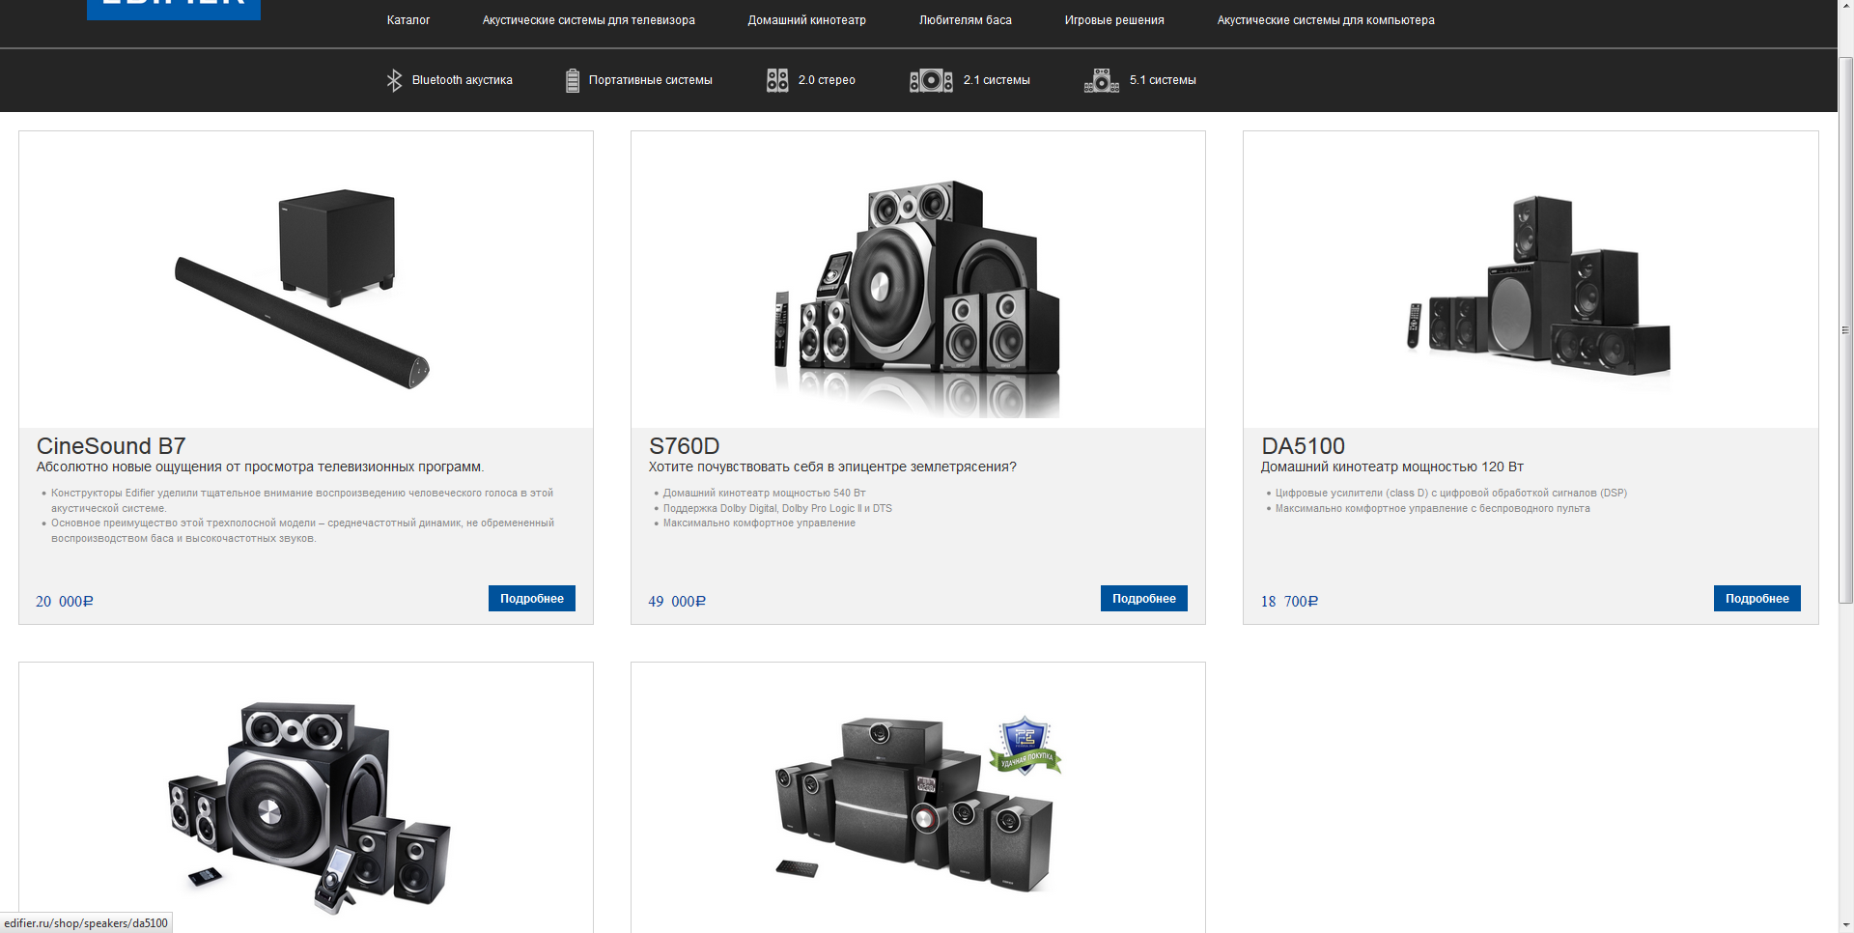The width and height of the screenshot is (1854, 933).
Task: Open the DA5100 product title
Action: pos(1304,446)
